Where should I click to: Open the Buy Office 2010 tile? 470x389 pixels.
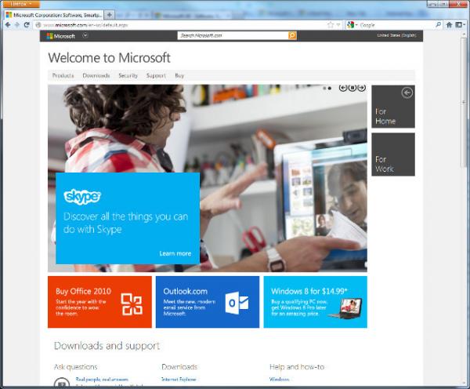pyautogui.click(x=99, y=302)
